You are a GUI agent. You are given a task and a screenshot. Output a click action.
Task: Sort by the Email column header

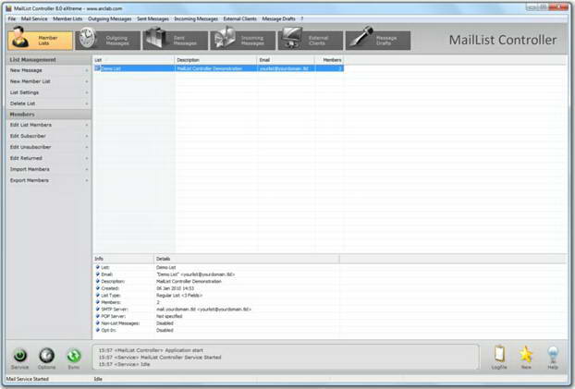coord(286,60)
